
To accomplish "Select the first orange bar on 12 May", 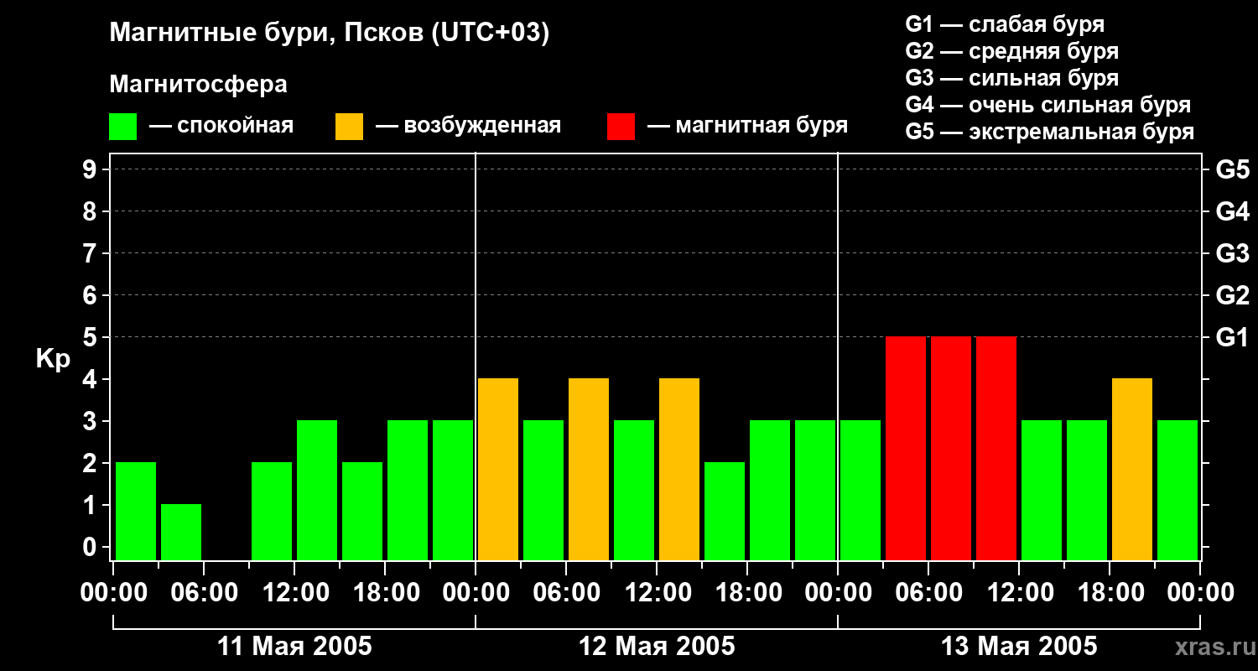I will [498, 469].
